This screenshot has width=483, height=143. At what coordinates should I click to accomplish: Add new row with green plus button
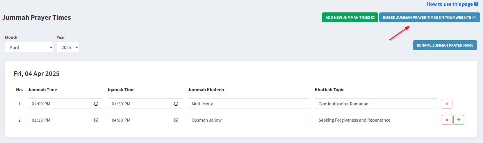[x=459, y=120]
